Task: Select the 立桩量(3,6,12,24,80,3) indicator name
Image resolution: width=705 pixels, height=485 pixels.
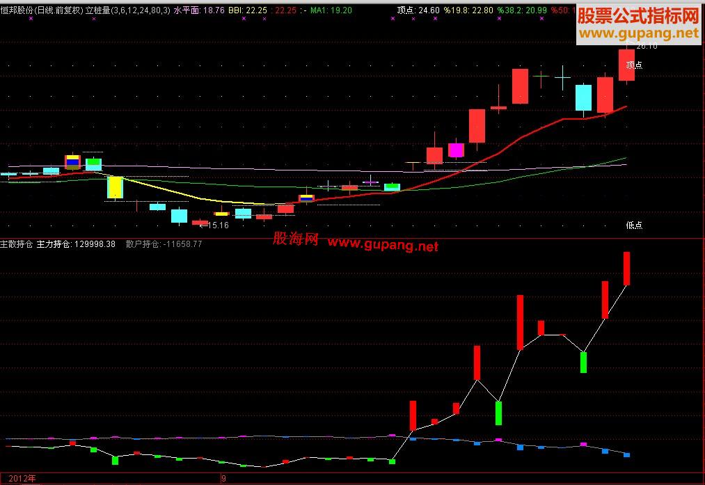Action: click(x=128, y=10)
